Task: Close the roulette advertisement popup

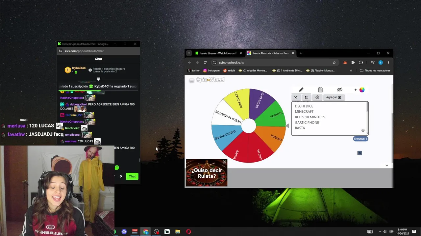Action: tap(224, 162)
